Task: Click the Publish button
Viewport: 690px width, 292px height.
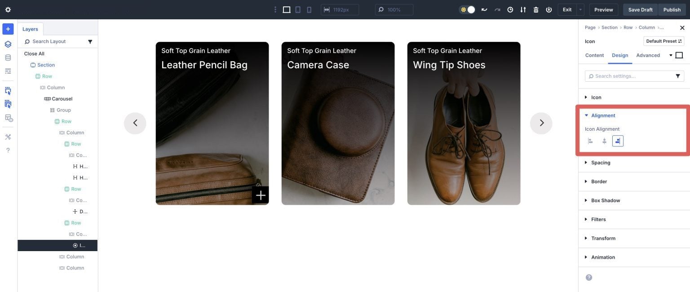Action: tap(671, 9)
